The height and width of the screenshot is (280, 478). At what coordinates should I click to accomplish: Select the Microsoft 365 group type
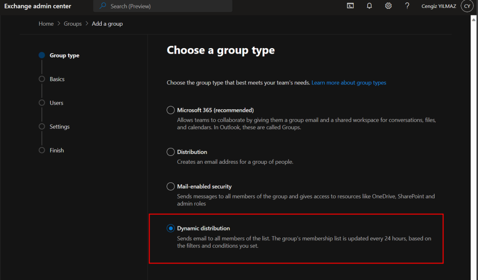coord(171,110)
